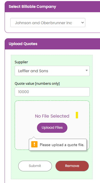
Task: Click the Select Billable Company header
Action: [32, 7]
